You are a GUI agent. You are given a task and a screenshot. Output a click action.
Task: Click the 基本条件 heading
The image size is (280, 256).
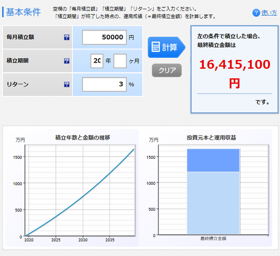tap(23, 12)
